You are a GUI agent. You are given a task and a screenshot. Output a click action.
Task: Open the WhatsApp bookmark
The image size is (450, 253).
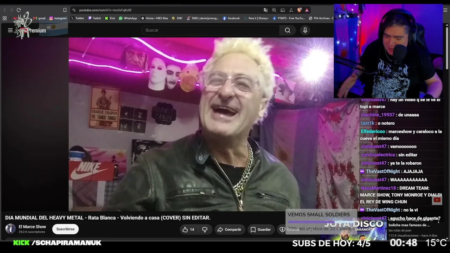(128, 18)
